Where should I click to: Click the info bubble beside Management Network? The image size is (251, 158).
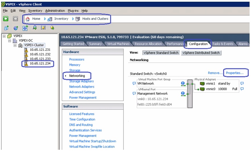(x=134, y=93)
